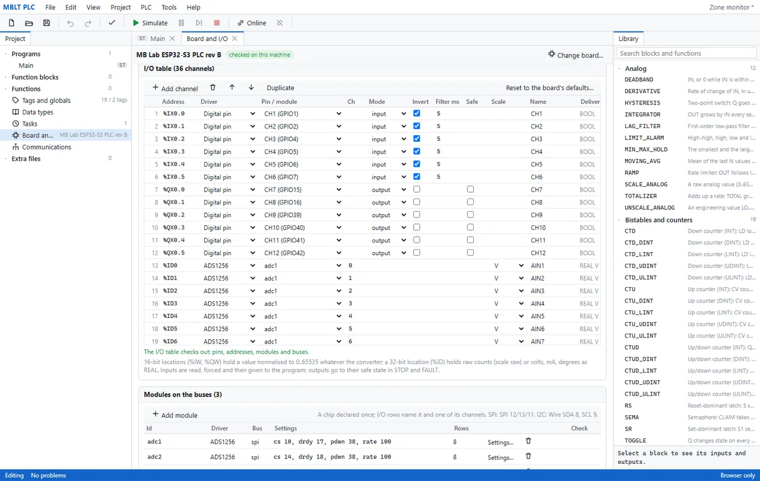Delete selected channel with trash icon
The width and height of the screenshot is (760, 481).
pos(213,87)
